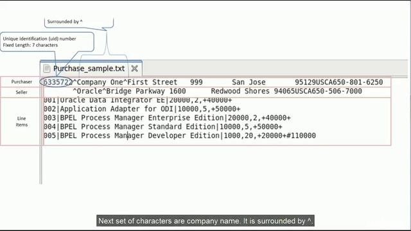This screenshot has width=411, height=231.
Task: Click the caption about company name
Action: coord(205,221)
